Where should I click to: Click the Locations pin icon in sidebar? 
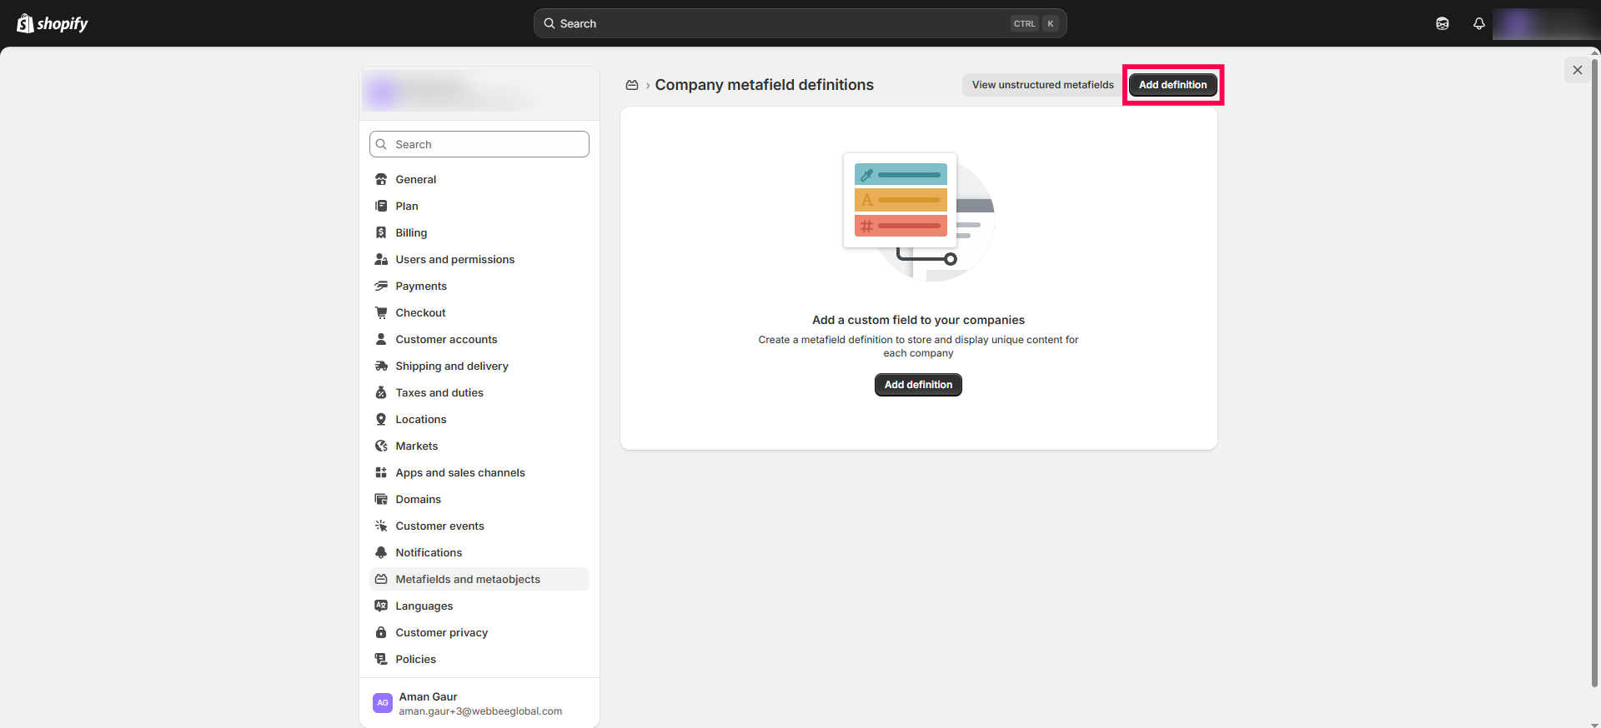pyautogui.click(x=381, y=419)
